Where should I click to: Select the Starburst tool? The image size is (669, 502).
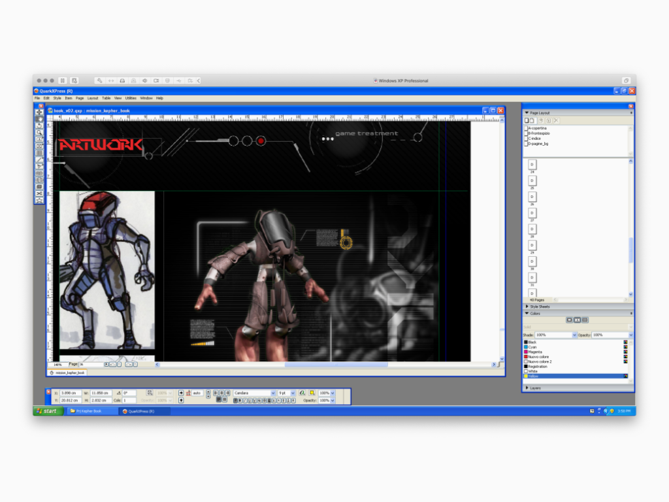click(x=39, y=200)
